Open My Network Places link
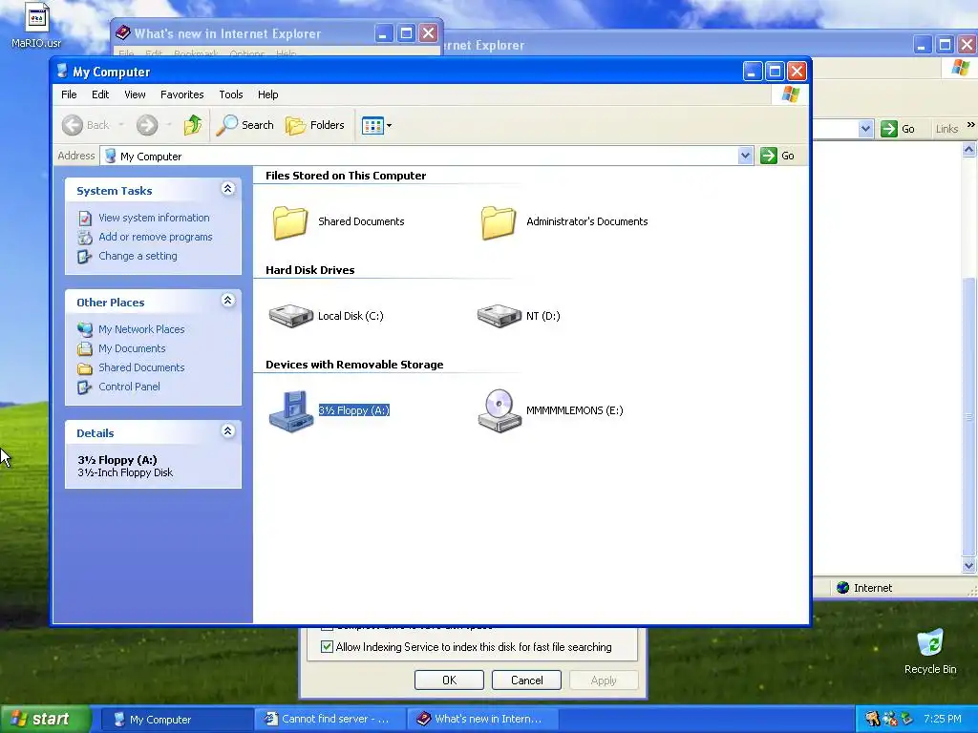The height and width of the screenshot is (733, 978). (141, 329)
